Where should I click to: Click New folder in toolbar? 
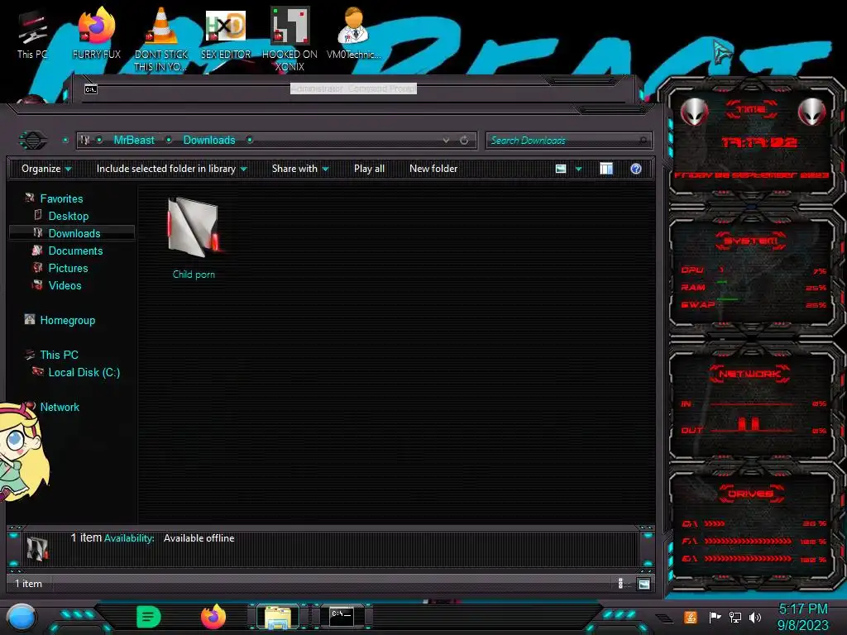coord(433,169)
